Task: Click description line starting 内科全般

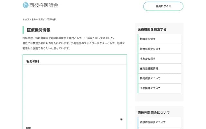Action: [x=69, y=38]
